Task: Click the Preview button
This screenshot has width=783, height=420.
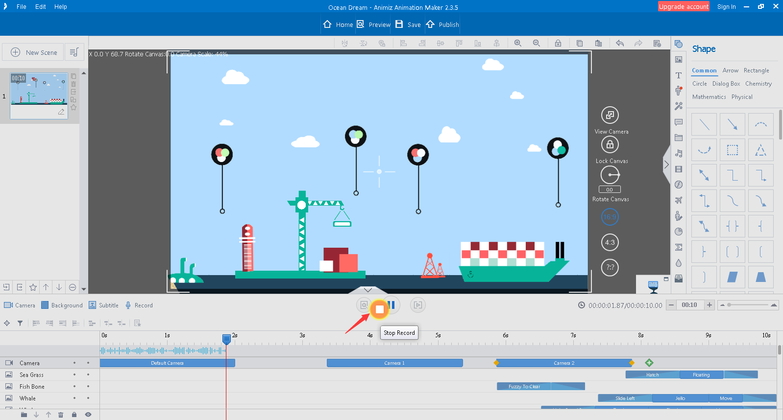Action: (373, 24)
